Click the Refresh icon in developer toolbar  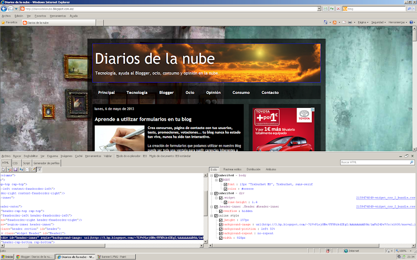coord(21,169)
